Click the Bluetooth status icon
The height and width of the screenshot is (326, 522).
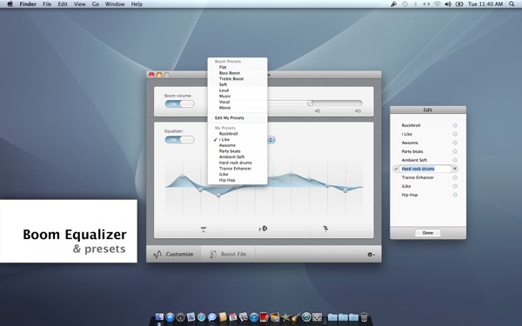415,4
